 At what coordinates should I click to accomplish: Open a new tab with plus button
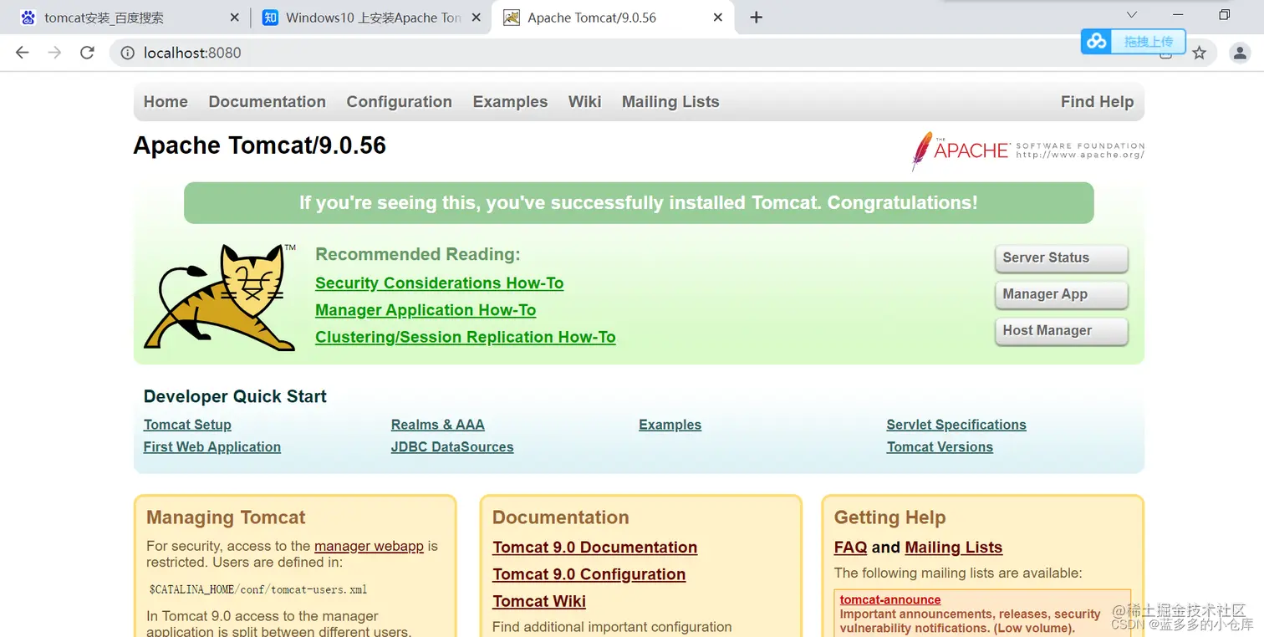coord(756,18)
